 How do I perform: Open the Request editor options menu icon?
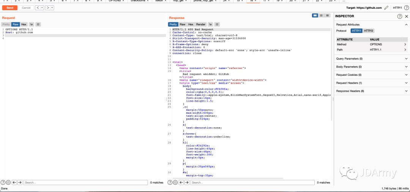[x=38, y=24]
